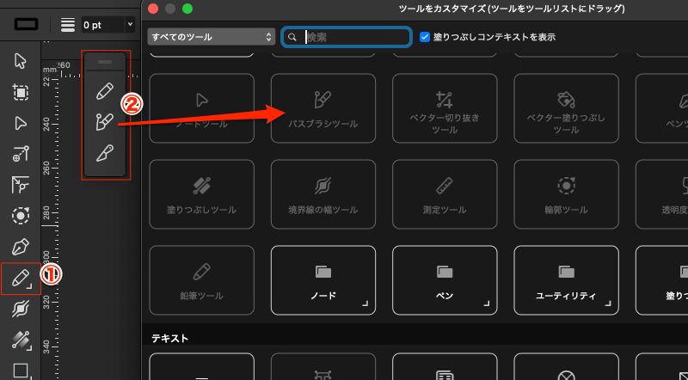Select the Pen tool nib in left toolbar

(x=21, y=248)
